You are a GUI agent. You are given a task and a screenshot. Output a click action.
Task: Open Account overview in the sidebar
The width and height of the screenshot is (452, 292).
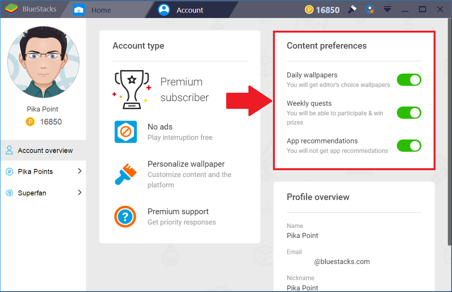coord(43,150)
